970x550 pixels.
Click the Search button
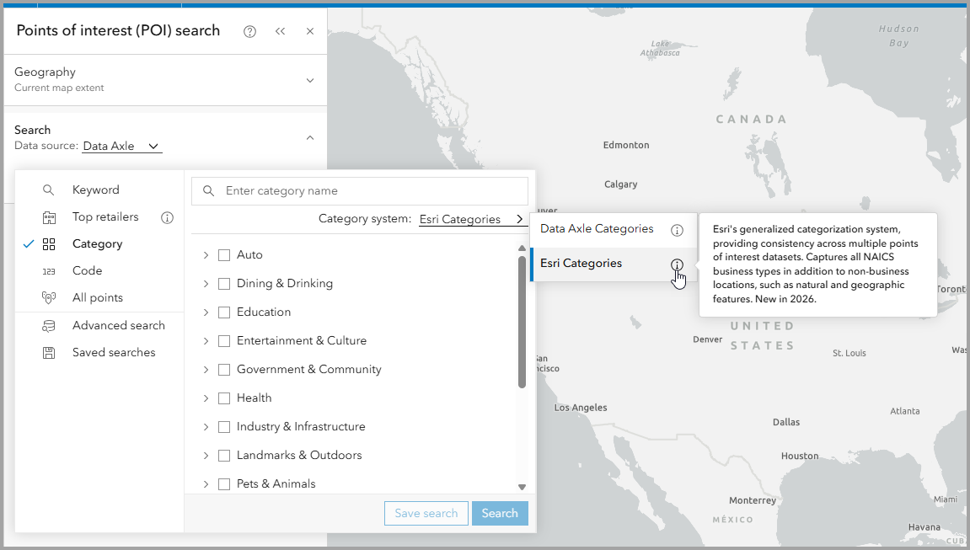click(x=500, y=514)
